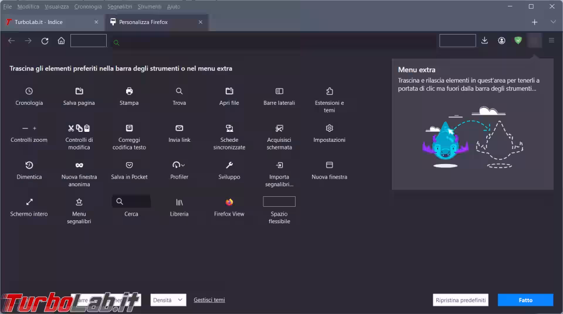This screenshot has width=563, height=314.
Task: Open the list all tabs chevron
Action: 553,22
